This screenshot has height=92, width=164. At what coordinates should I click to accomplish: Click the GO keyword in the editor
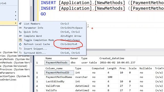[x=43, y=14]
